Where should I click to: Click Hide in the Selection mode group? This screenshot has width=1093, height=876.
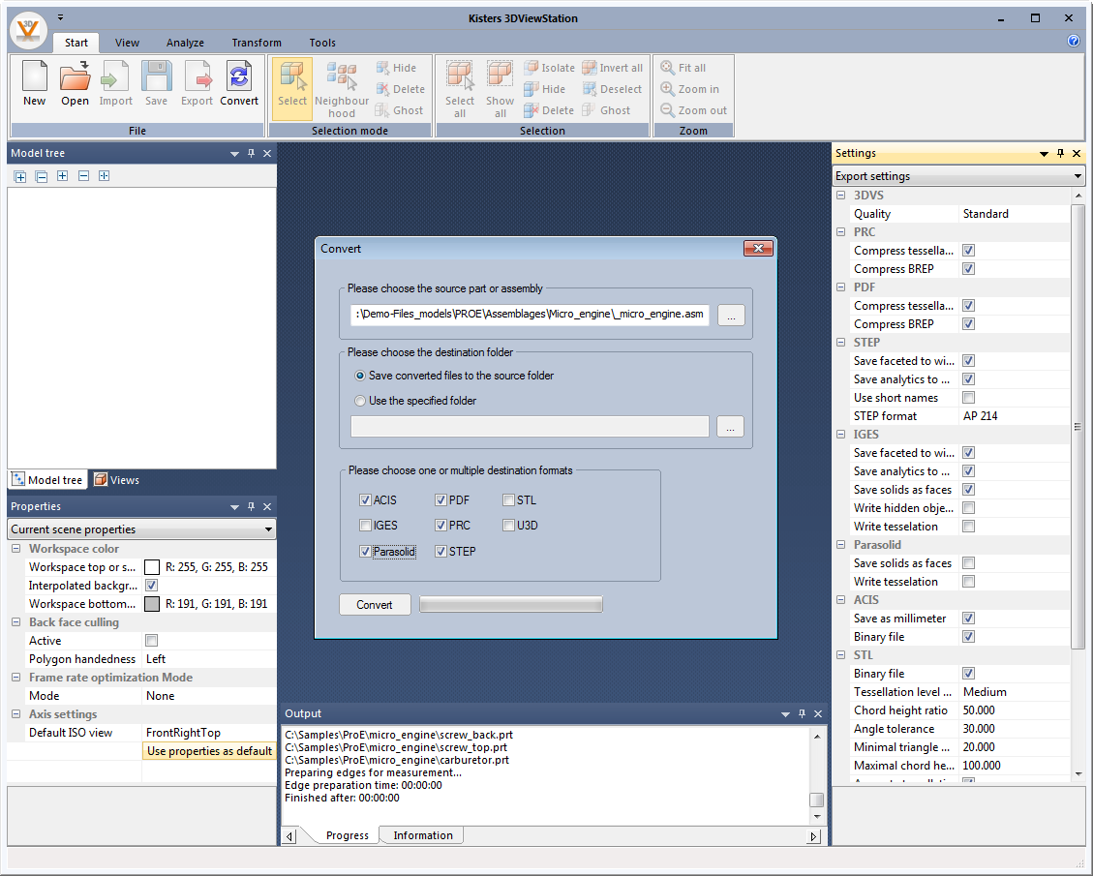396,68
